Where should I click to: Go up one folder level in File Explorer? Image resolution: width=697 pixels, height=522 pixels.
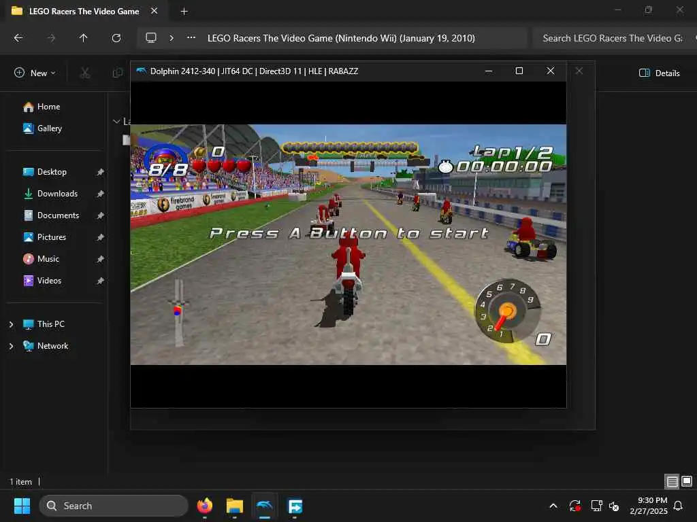click(x=83, y=38)
